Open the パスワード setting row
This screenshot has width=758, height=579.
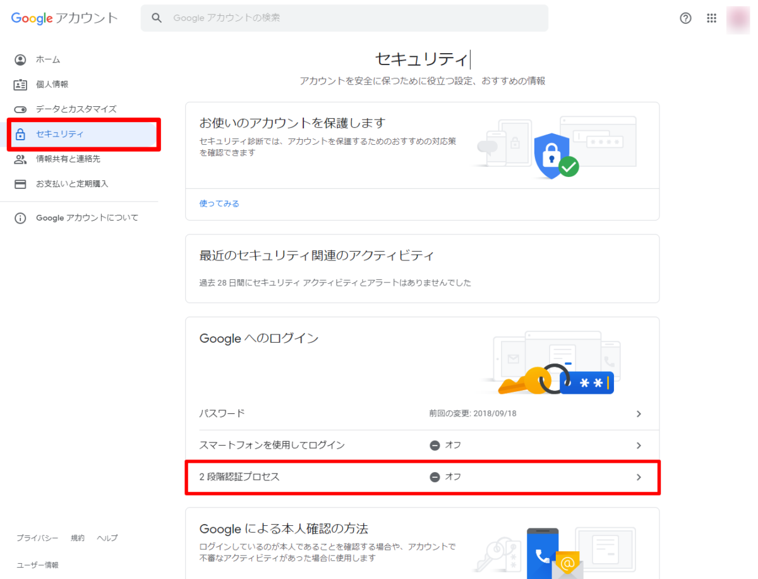[422, 414]
